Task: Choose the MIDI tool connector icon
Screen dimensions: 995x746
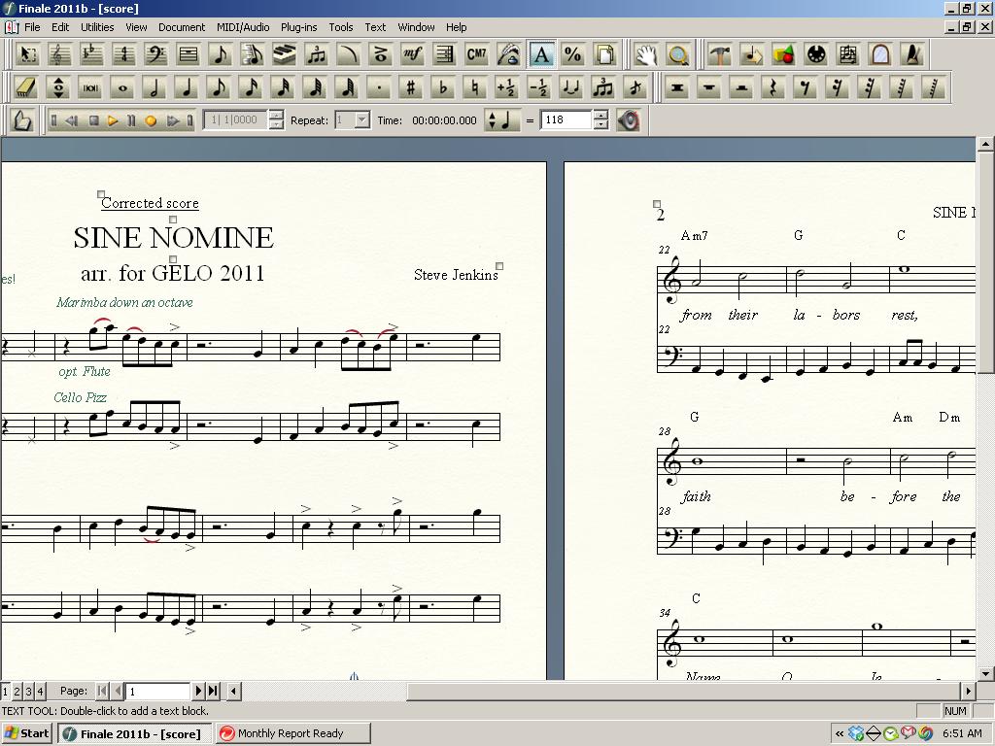Action: click(816, 54)
